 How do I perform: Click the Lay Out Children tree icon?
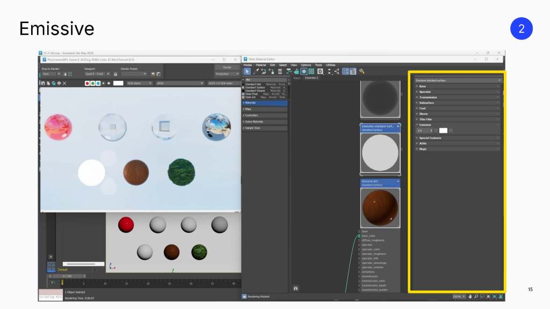(336, 71)
